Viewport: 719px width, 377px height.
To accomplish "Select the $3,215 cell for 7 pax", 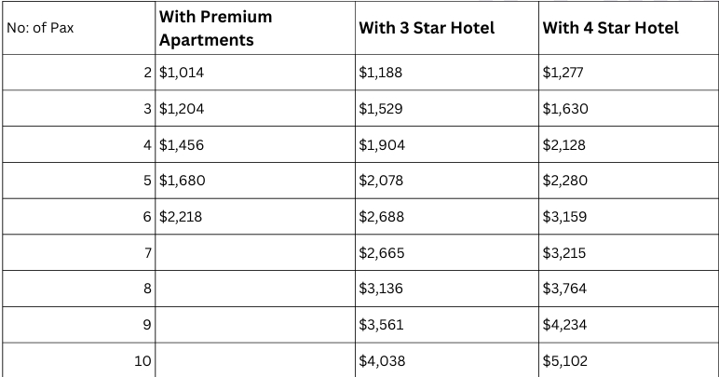I will [564, 252].
